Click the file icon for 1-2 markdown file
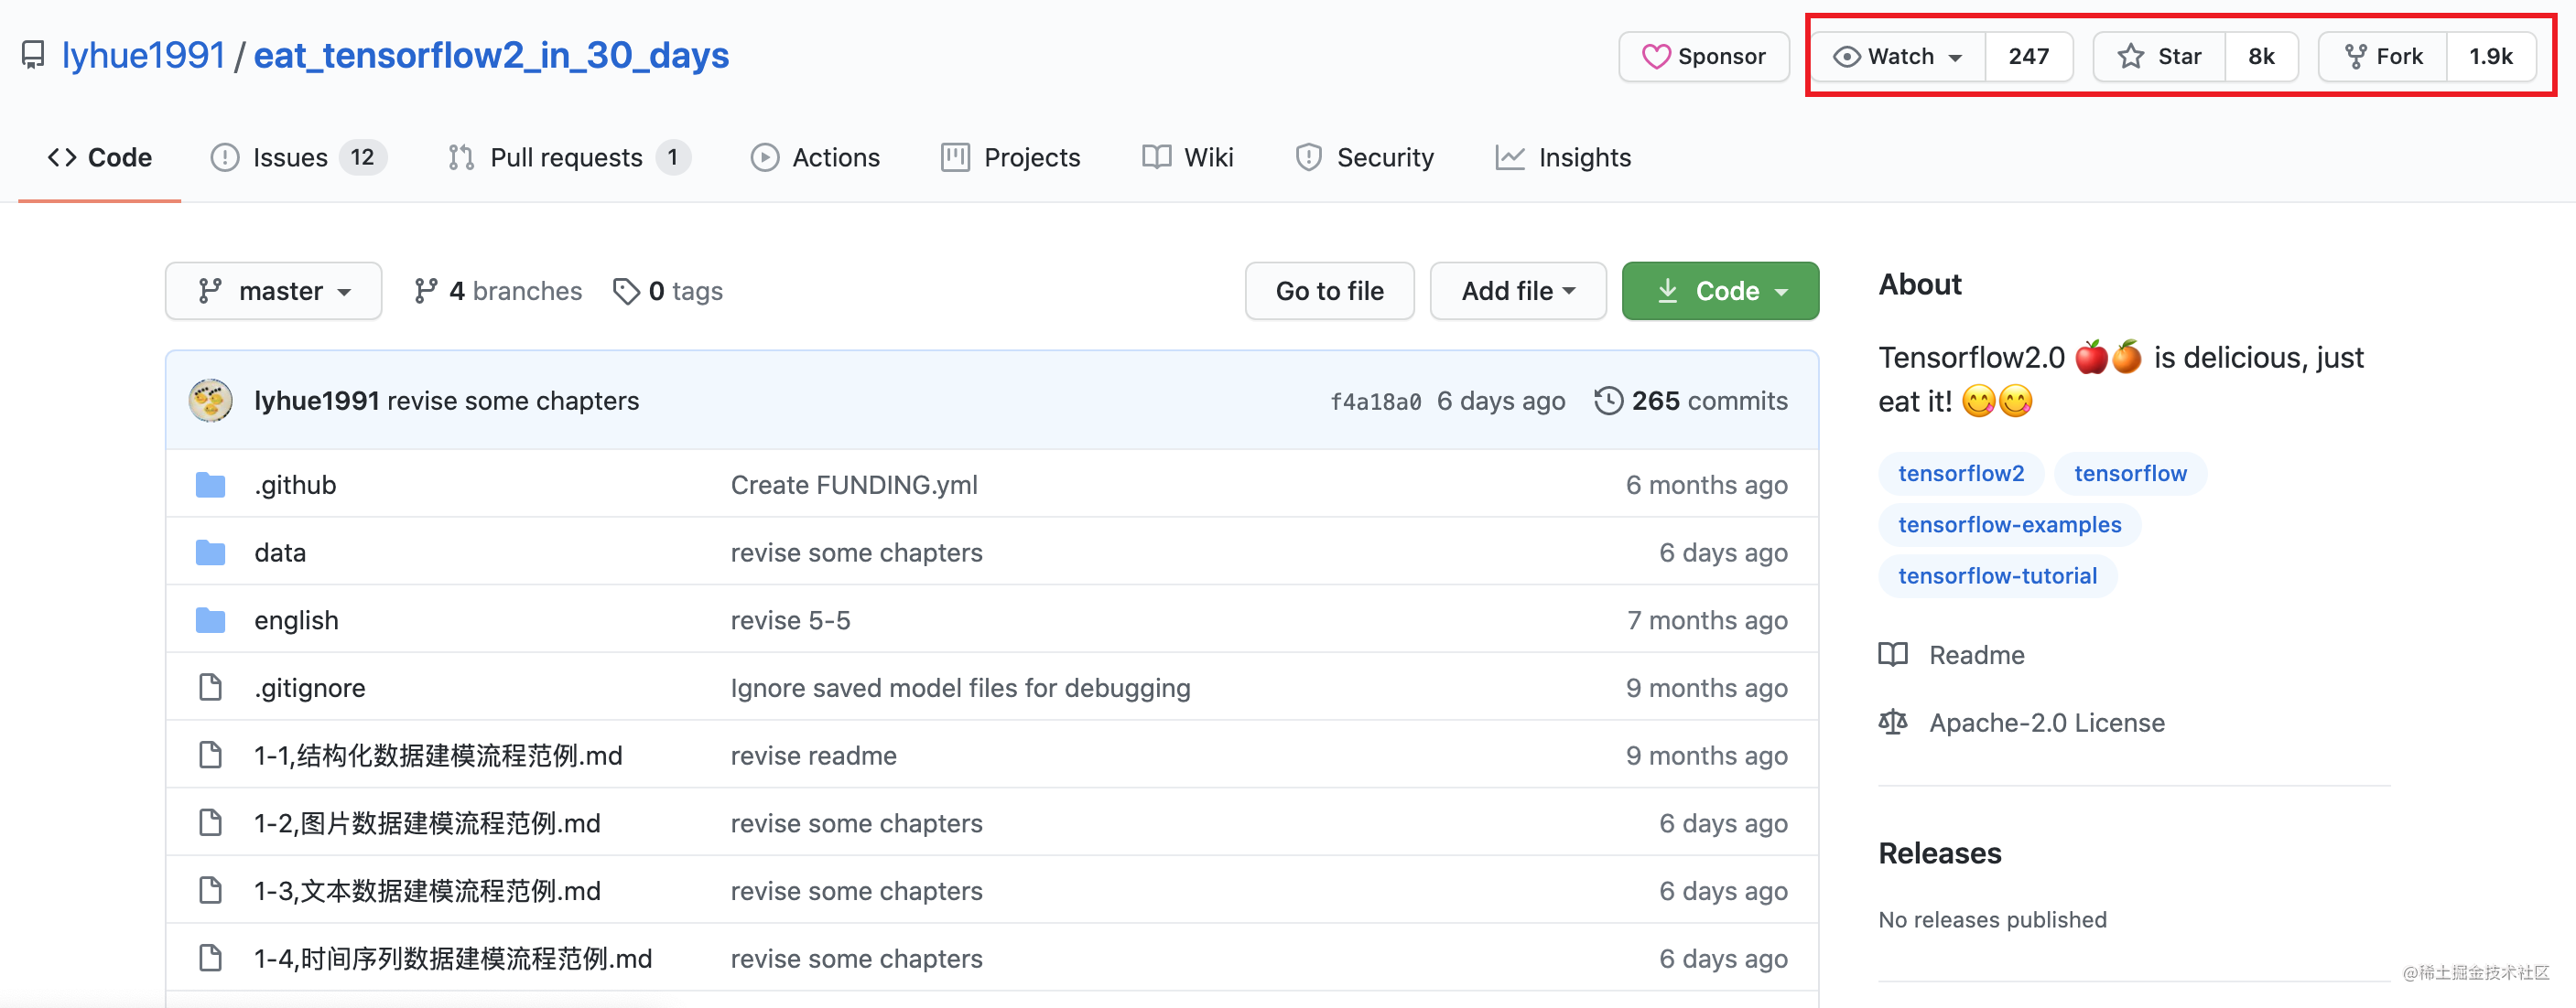This screenshot has height=1008, width=2576. pos(210,823)
